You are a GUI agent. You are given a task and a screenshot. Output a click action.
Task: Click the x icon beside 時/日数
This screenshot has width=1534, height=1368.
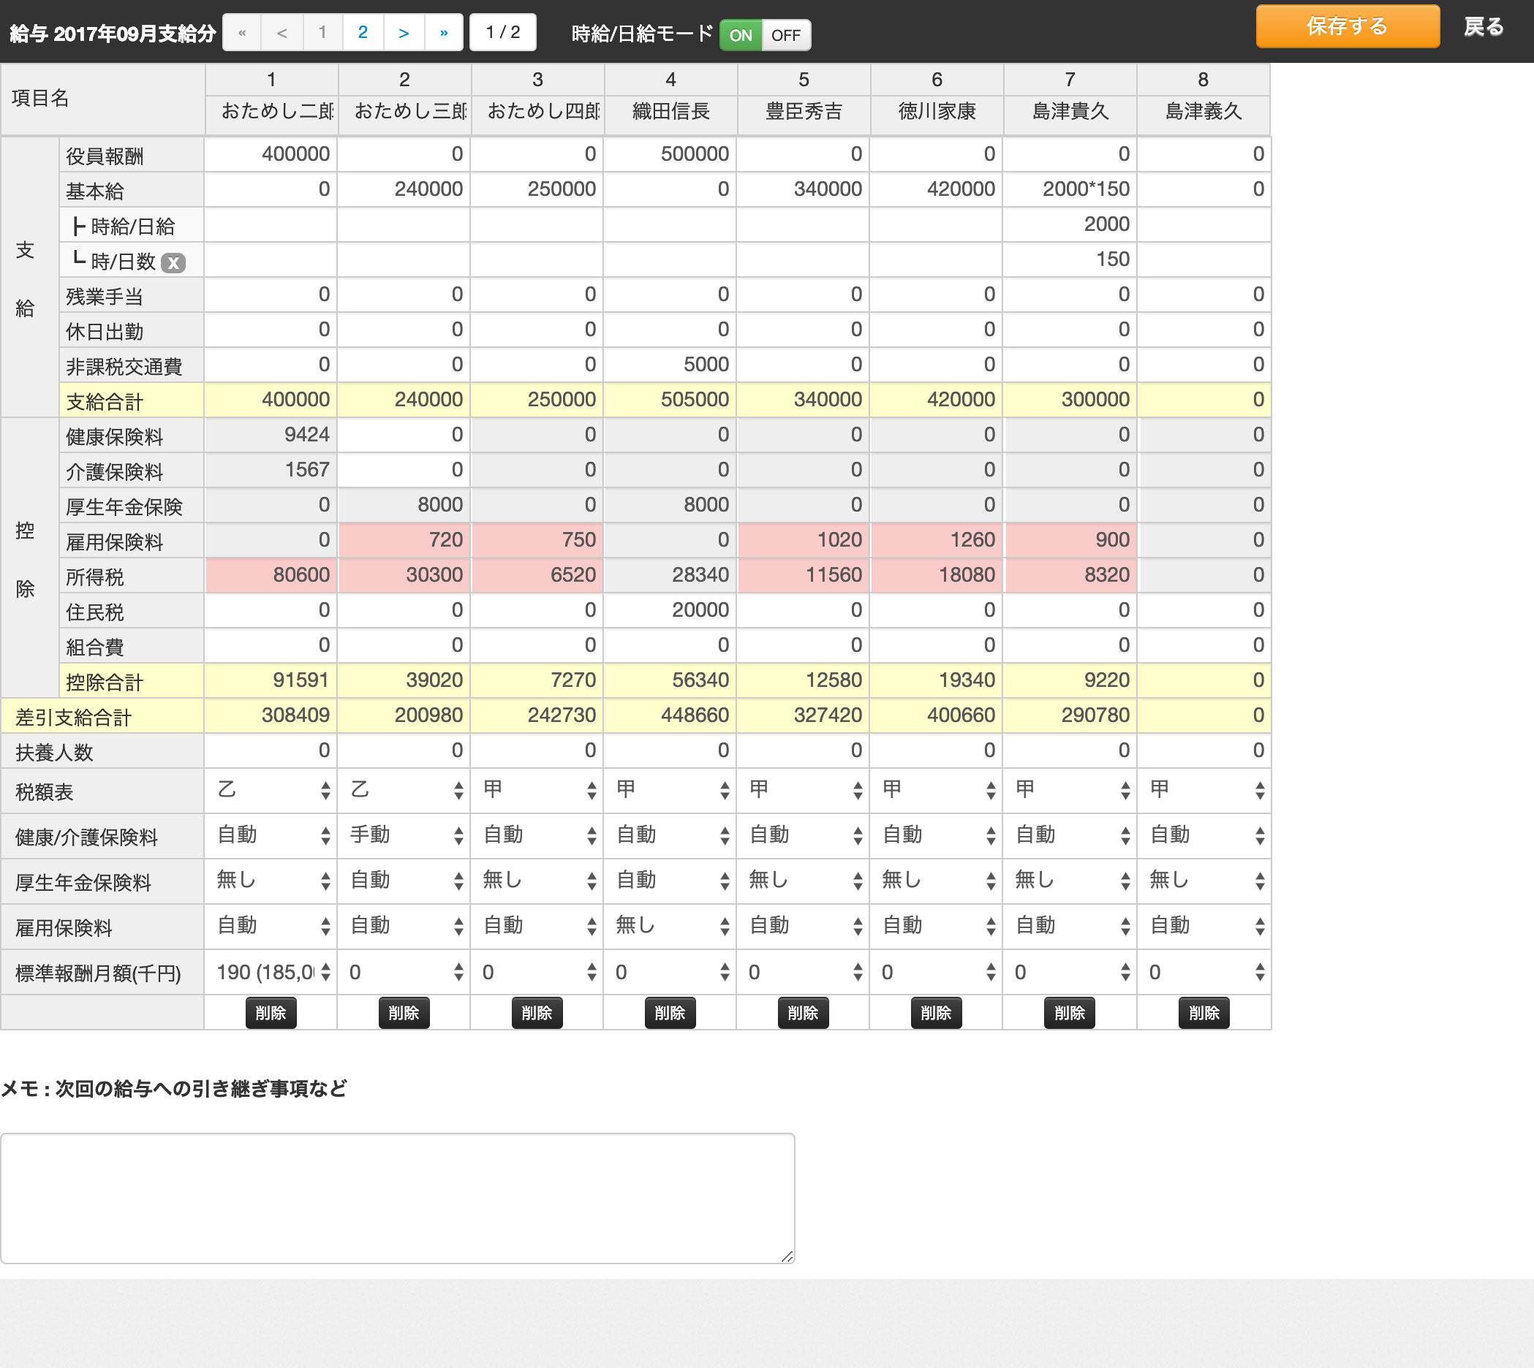(173, 263)
